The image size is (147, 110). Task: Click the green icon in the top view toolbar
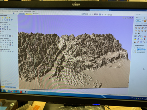(105, 15)
